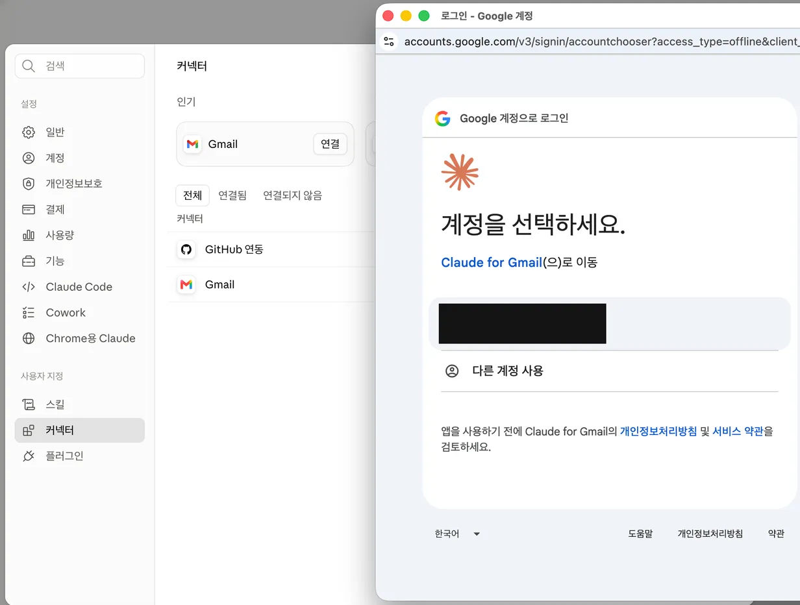800x605 pixels.
Task: Click the Privacy (개인정보보호) shield icon
Action: (29, 184)
